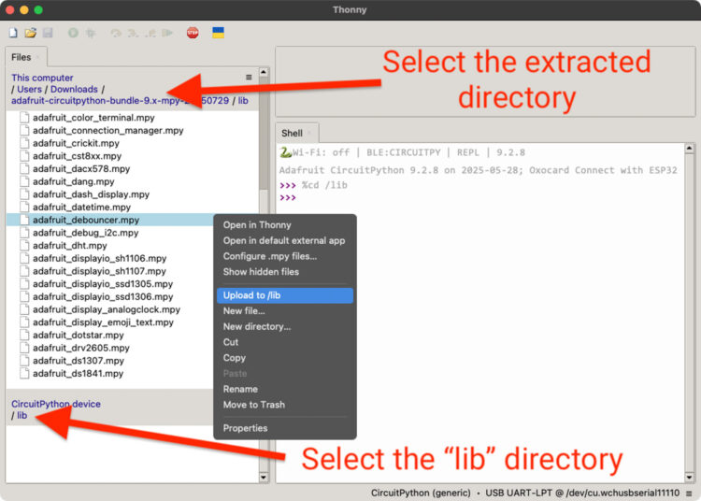Navigate to Downloads in the path

point(74,90)
